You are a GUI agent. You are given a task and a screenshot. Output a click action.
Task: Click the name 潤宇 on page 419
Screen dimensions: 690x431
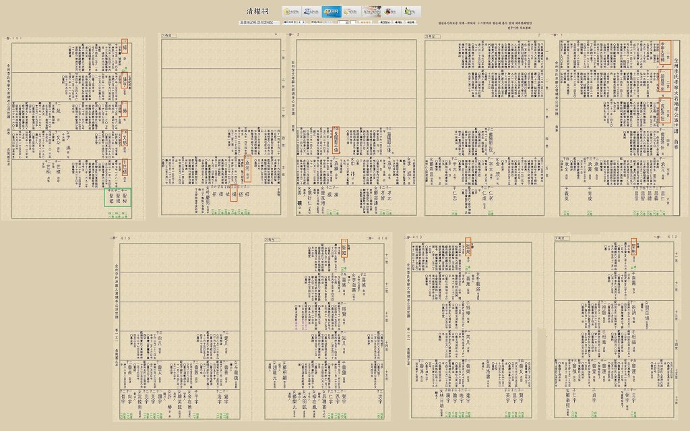click(160, 399)
